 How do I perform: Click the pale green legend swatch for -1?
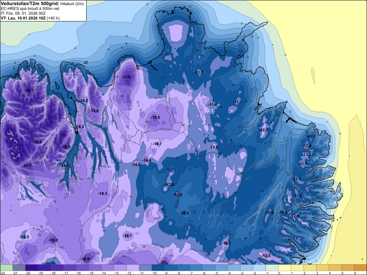tap(272, 268)
